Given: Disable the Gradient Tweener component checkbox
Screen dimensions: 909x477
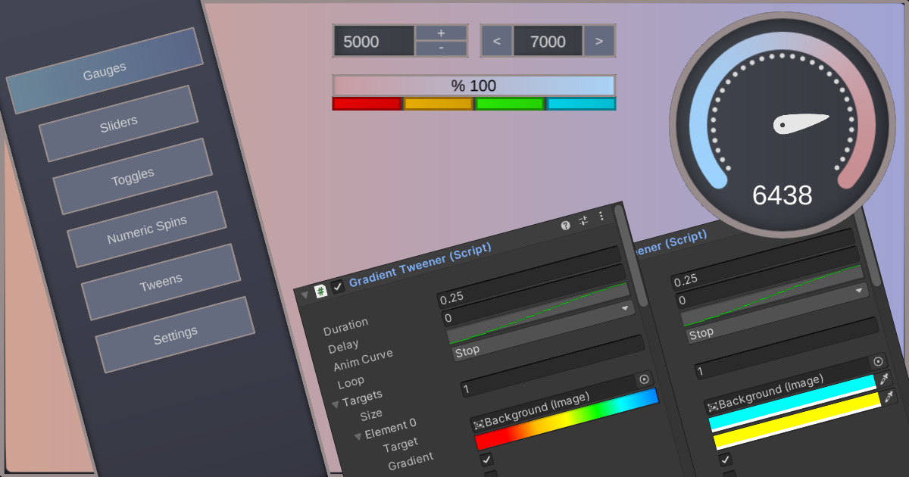Looking at the screenshot, I should 338,285.
